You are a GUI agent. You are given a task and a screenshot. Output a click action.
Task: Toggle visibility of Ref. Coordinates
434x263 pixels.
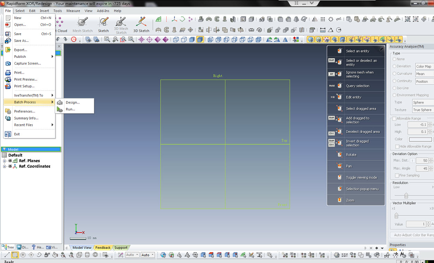click(x=10, y=166)
